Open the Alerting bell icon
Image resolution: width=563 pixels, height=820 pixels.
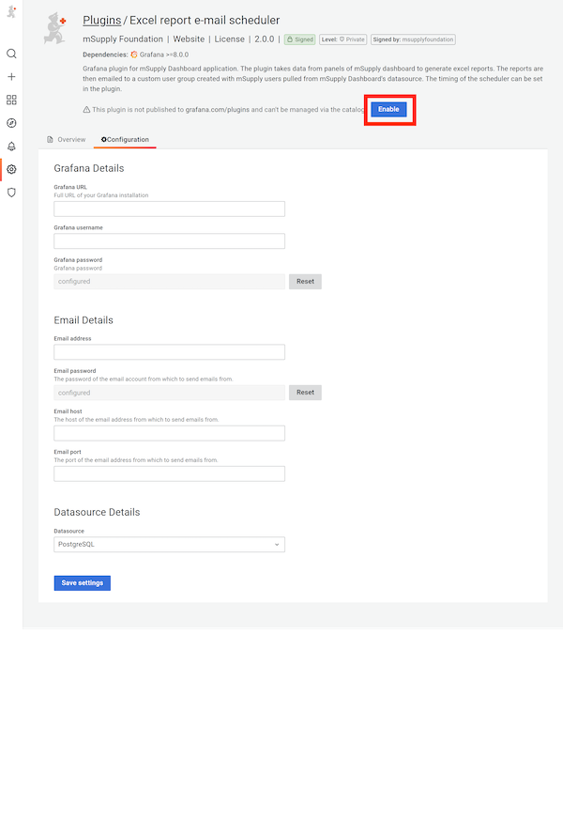point(11,147)
